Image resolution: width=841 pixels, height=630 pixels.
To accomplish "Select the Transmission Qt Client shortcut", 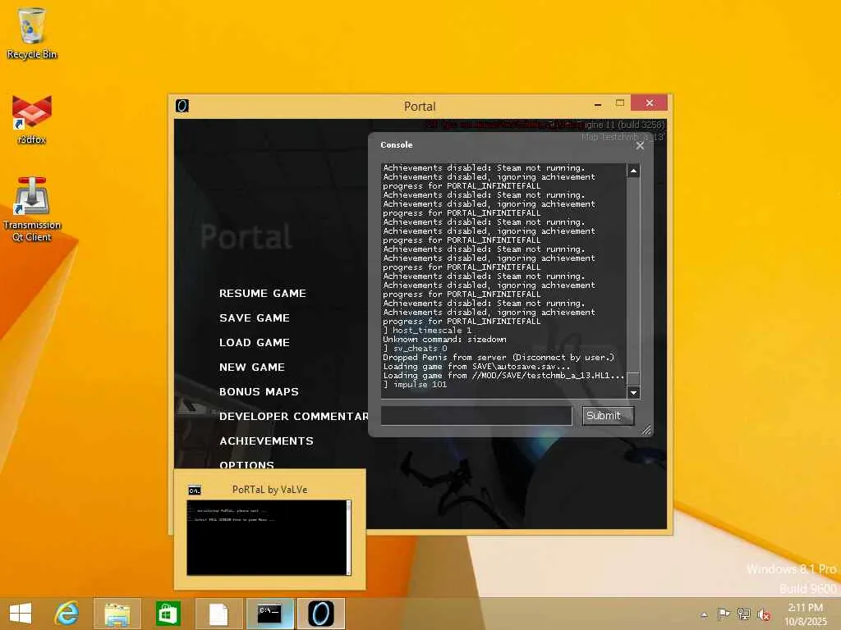I will (x=32, y=209).
